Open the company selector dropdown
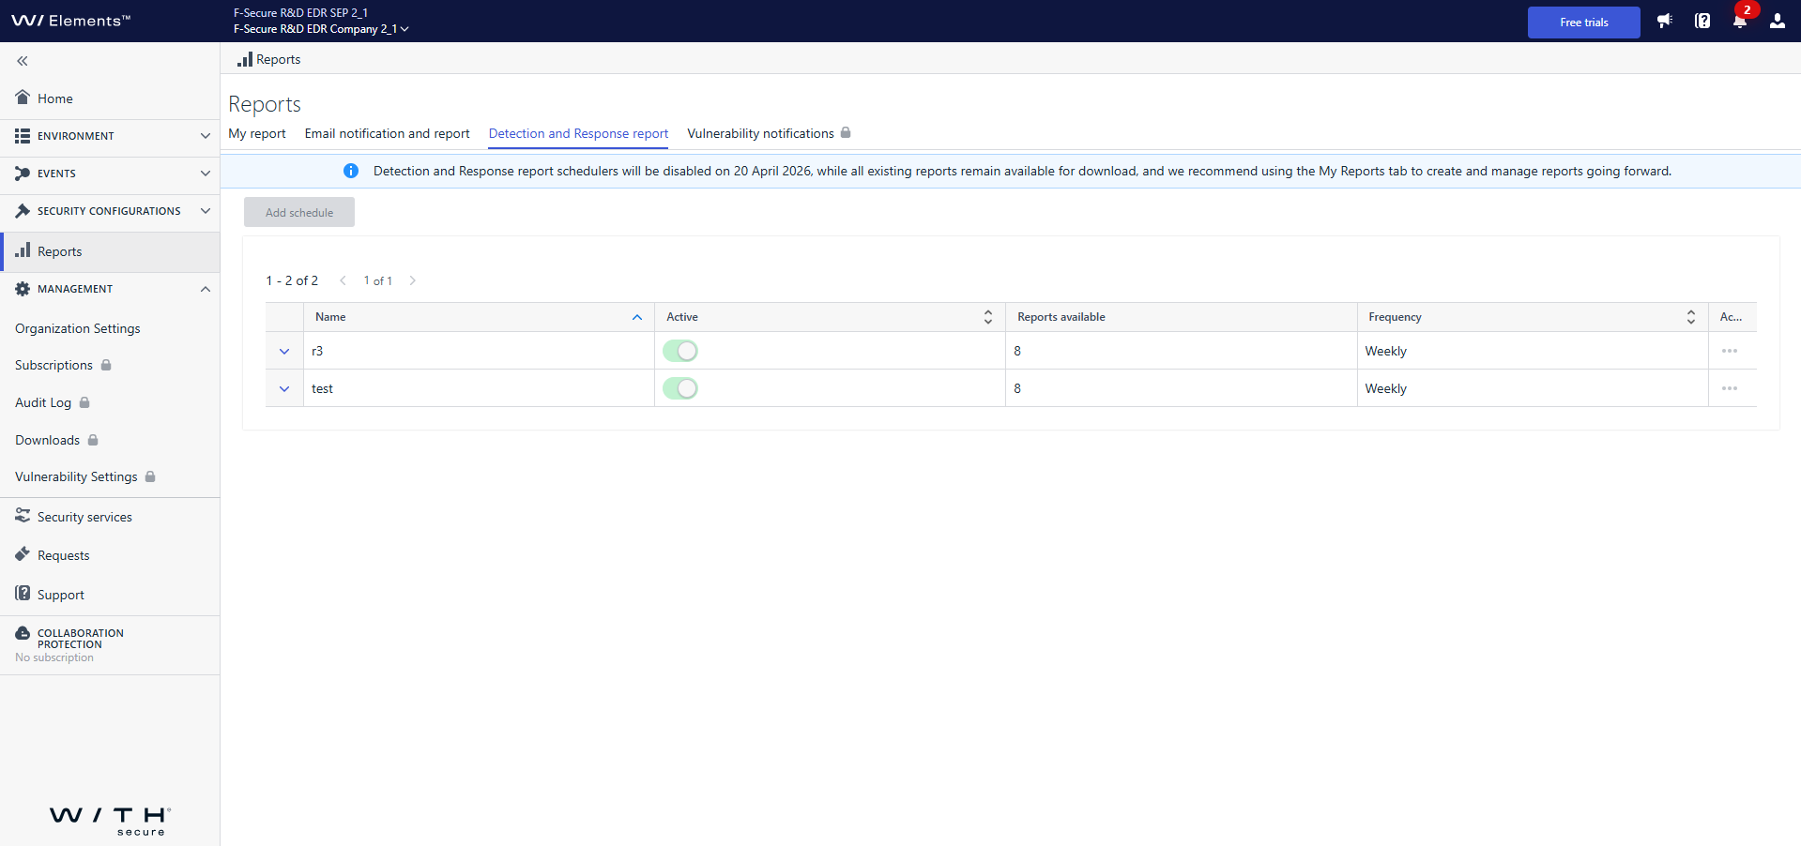This screenshot has width=1801, height=846. (321, 29)
